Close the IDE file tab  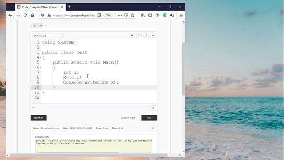coord(41,26)
